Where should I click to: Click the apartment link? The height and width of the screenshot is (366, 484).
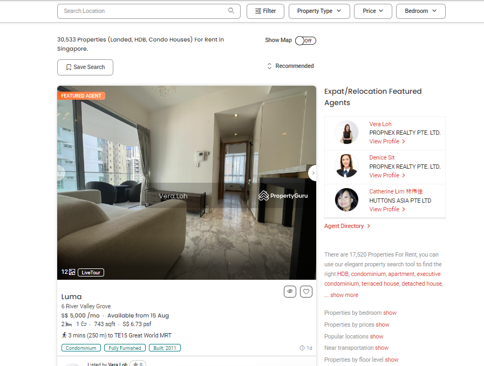click(x=401, y=274)
